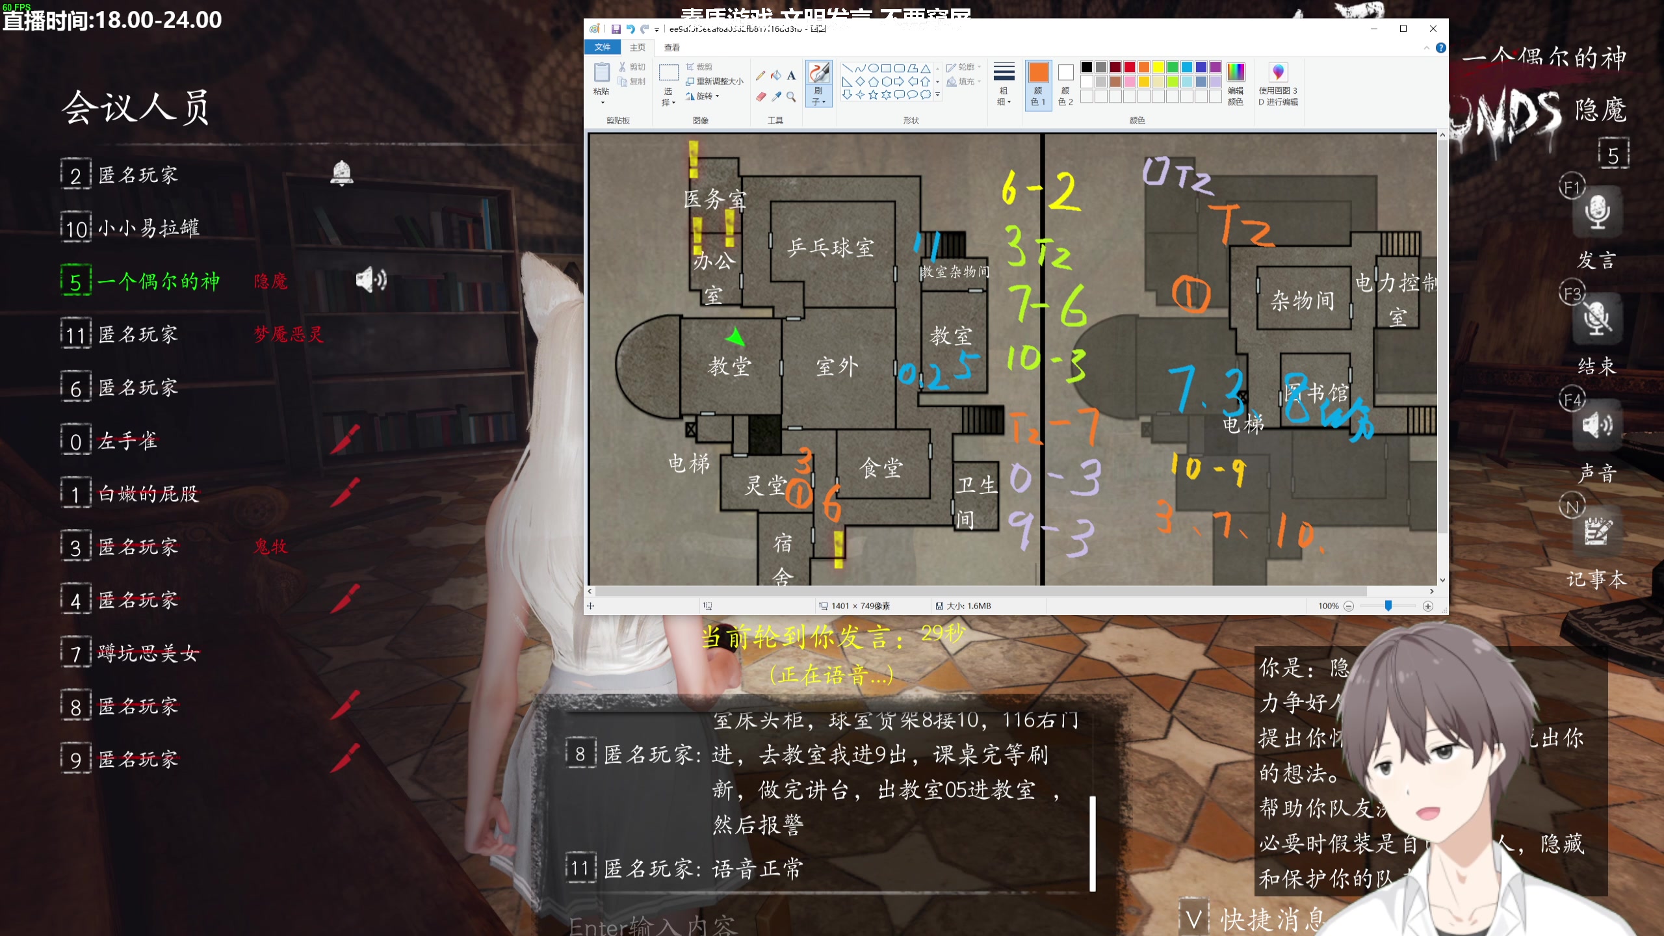This screenshot has height=936, width=1664.
Task: Switch to the View (查看) tab
Action: click(x=671, y=47)
